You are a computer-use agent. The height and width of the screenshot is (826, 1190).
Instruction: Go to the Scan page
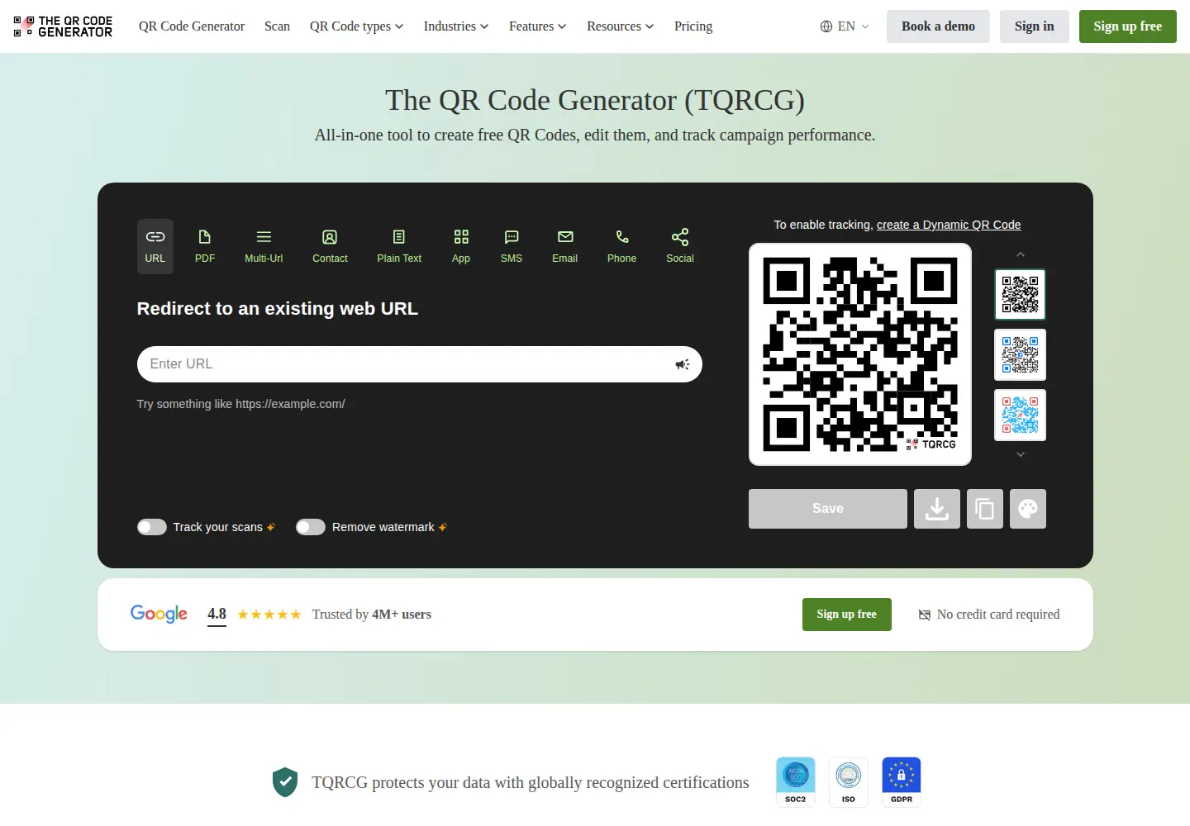pos(277,26)
